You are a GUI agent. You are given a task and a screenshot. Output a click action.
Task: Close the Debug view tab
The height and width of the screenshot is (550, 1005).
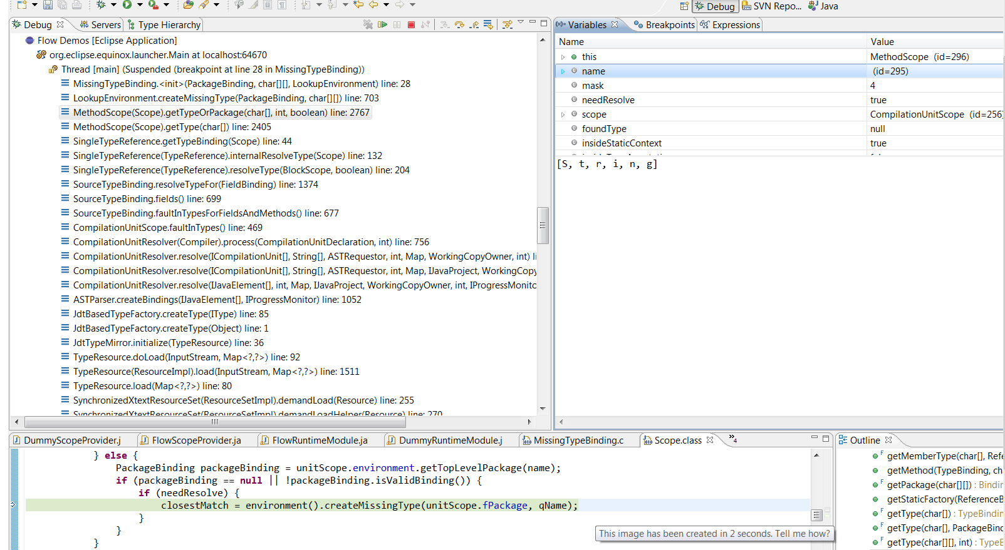60,24
